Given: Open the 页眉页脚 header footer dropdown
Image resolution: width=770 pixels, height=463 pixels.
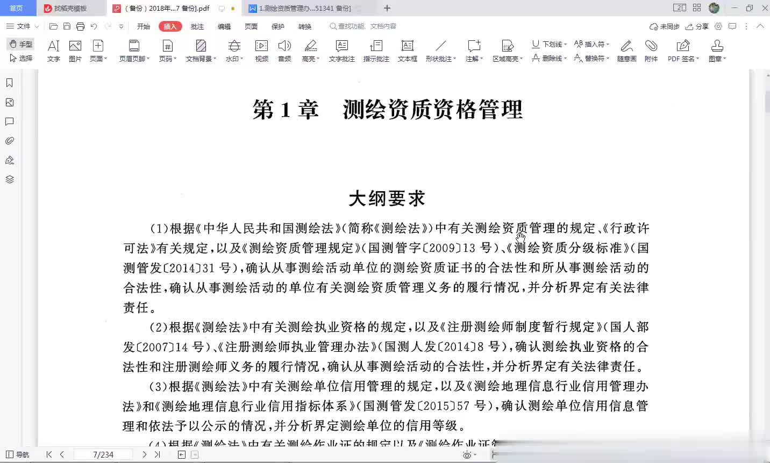Looking at the screenshot, I should tap(134, 51).
